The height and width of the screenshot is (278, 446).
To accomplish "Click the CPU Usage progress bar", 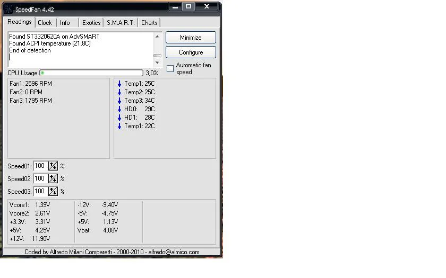I will (91, 73).
